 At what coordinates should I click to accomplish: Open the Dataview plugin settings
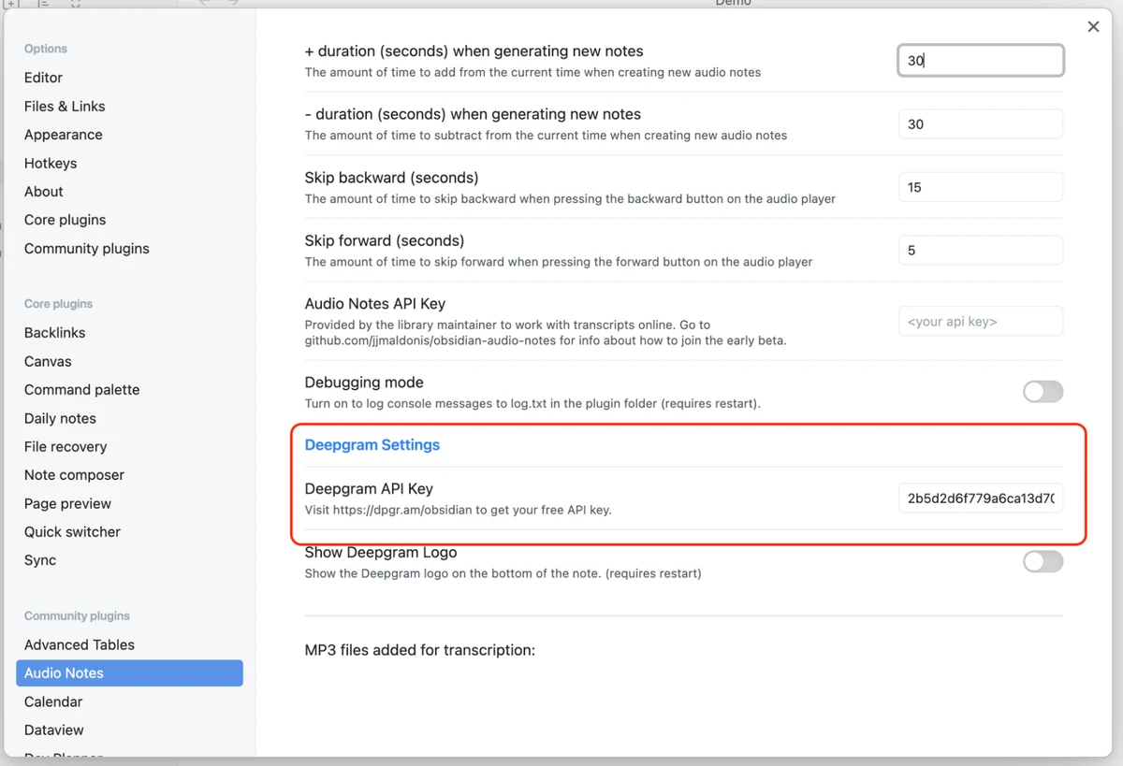[x=53, y=730]
